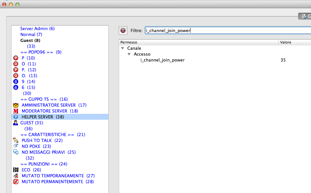
Task: Click the MODERATORE SERVER red M icon
Action: tap(15, 111)
